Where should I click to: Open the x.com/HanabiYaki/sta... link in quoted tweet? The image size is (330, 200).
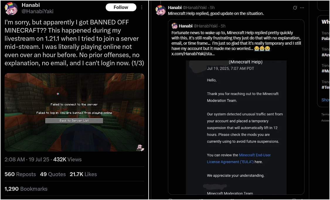click(x=193, y=54)
